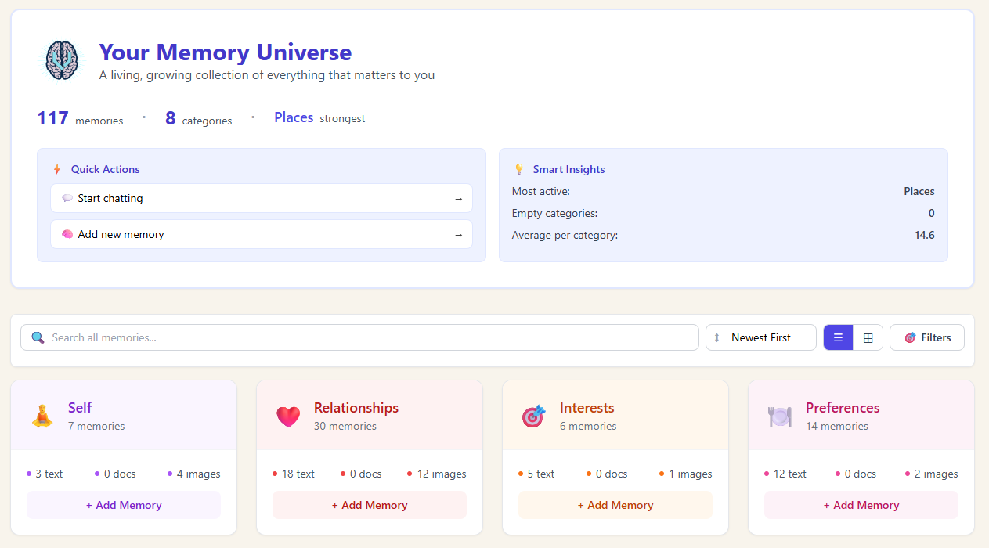Select the heart icon on Relationships card
The image size is (989, 548).
coord(289,416)
